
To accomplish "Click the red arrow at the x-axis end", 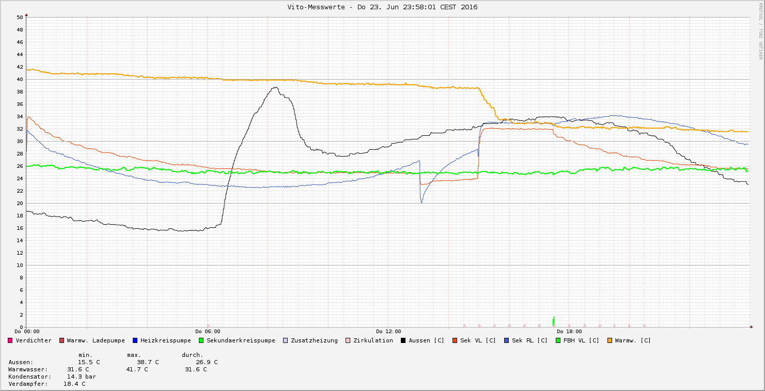I will point(752,327).
